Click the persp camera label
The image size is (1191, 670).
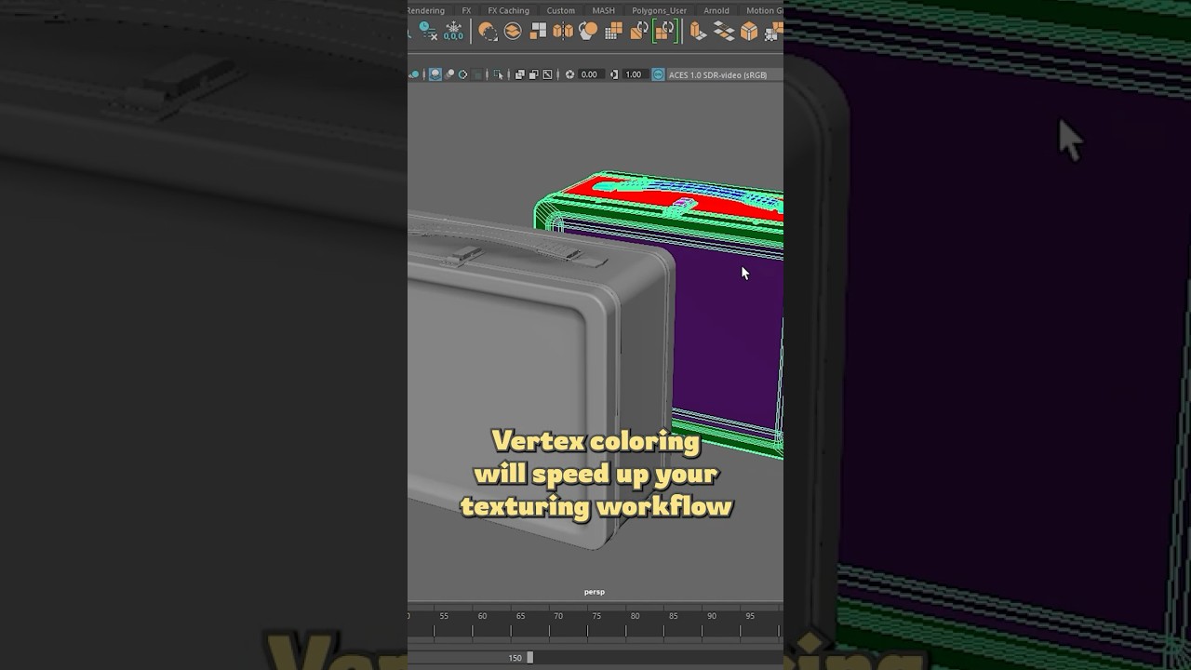[595, 592]
